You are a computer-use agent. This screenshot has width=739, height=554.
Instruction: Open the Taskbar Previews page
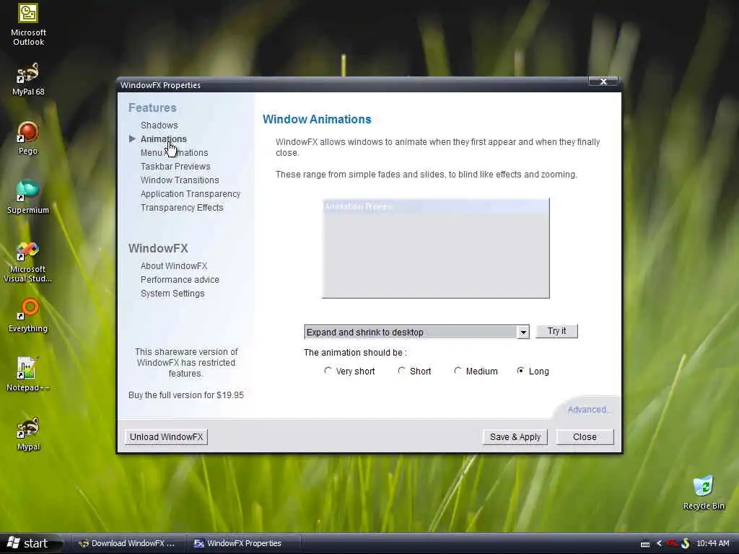[175, 167]
